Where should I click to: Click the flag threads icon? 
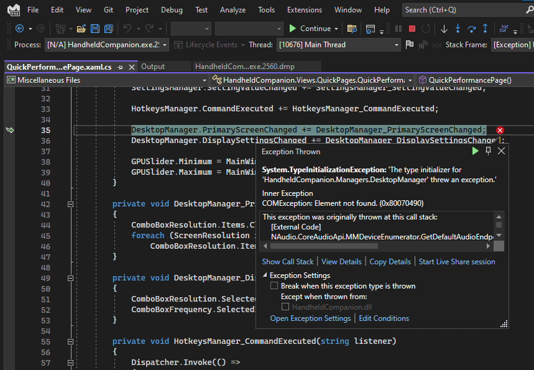click(410, 45)
